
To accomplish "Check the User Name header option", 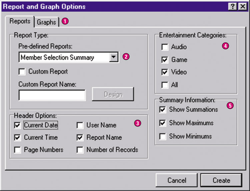I will (x=80, y=125).
